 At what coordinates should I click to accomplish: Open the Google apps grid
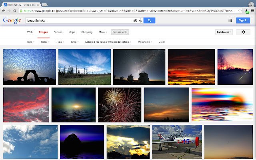(230, 20)
